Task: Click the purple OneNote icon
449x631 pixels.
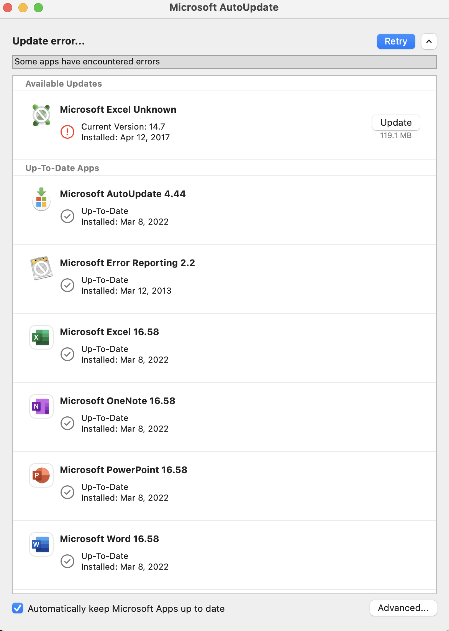Action: click(41, 406)
